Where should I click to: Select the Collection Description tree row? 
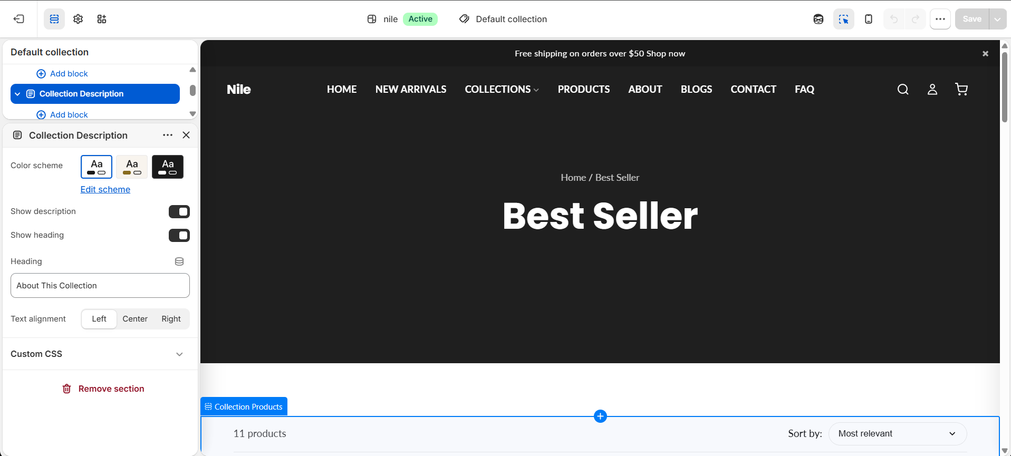(95, 94)
